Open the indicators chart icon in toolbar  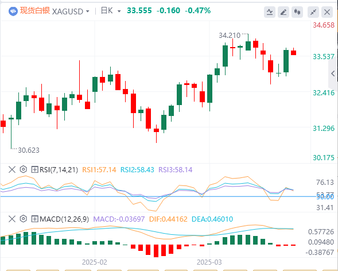coord(270,12)
